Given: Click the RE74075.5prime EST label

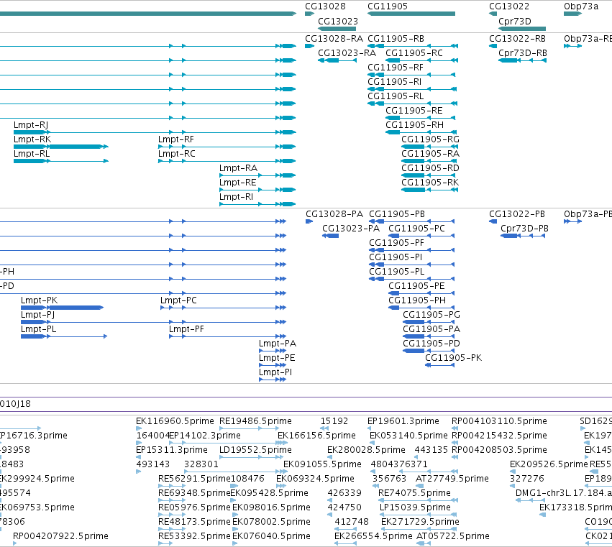Looking at the screenshot, I should tap(414, 493).
